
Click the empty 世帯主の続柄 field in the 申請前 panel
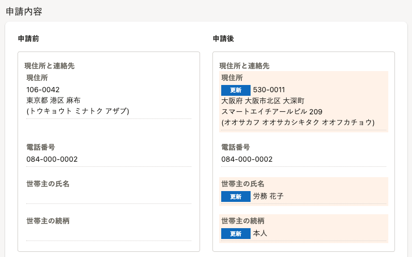109,234
